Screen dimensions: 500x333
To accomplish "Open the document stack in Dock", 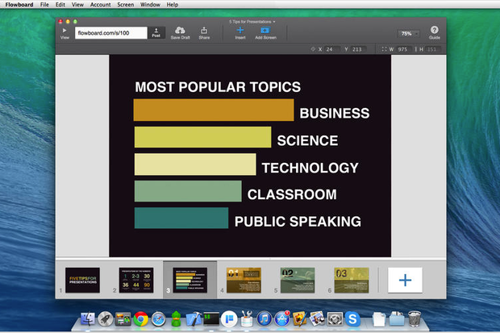I will point(379,319).
